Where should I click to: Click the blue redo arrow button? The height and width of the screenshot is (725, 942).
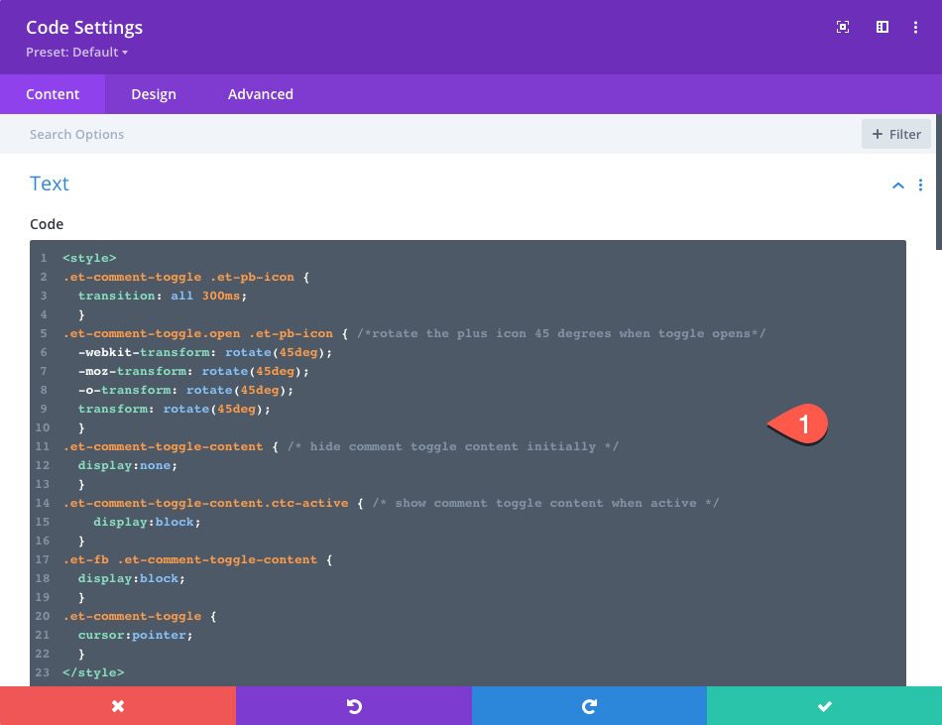pyautogui.click(x=589, y=705)
